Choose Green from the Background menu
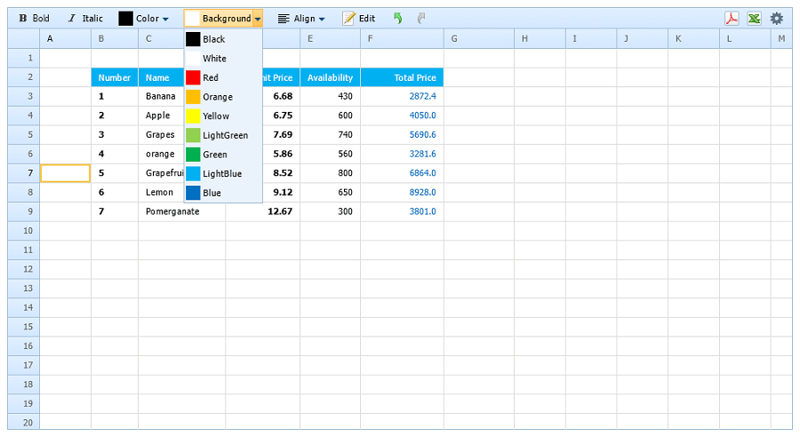Viewport: 800px width, 437px height. click(x=223, y=155)
